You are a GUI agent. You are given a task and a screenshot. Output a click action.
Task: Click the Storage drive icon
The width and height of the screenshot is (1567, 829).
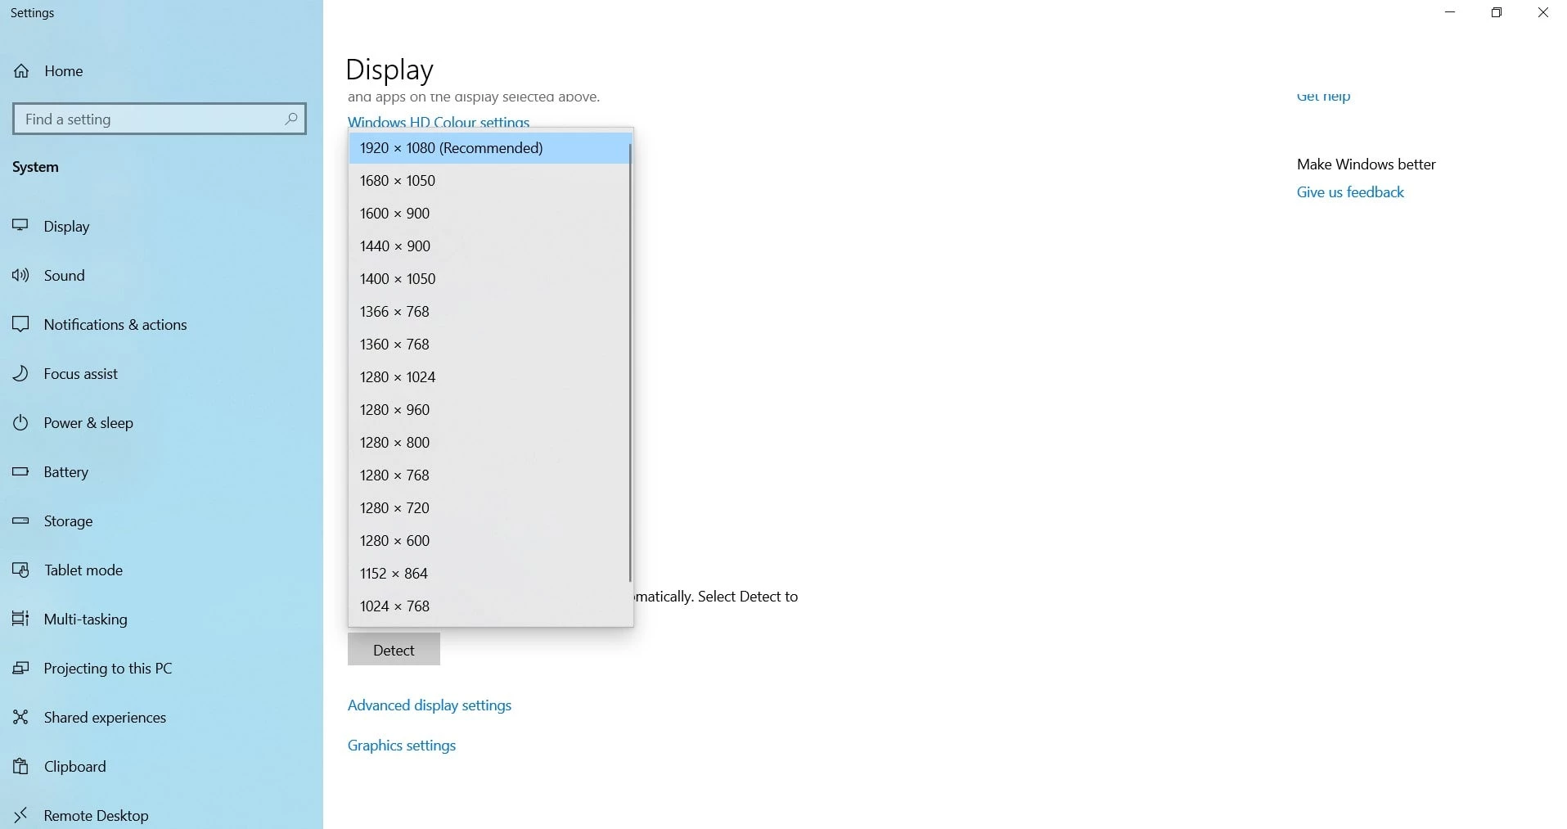tap(20, 520)
